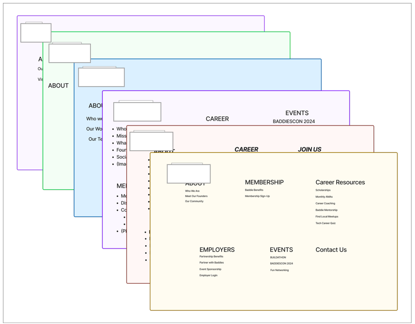Select EVENTS heading in the purple frame
The width and height of the screenshot is (415, 324).
(x=297, y=113)
